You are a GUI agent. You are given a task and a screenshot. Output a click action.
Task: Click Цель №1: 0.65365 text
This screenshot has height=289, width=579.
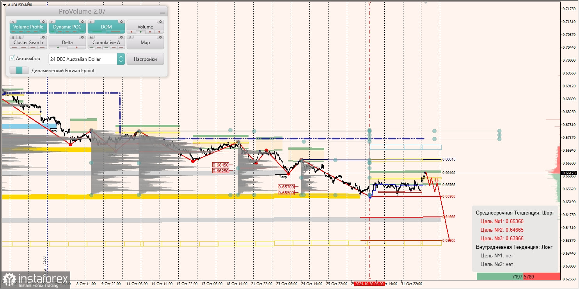[x=502, y=221]
